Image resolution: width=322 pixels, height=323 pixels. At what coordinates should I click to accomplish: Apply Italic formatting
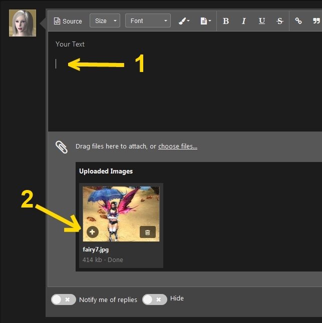point(243,21)
